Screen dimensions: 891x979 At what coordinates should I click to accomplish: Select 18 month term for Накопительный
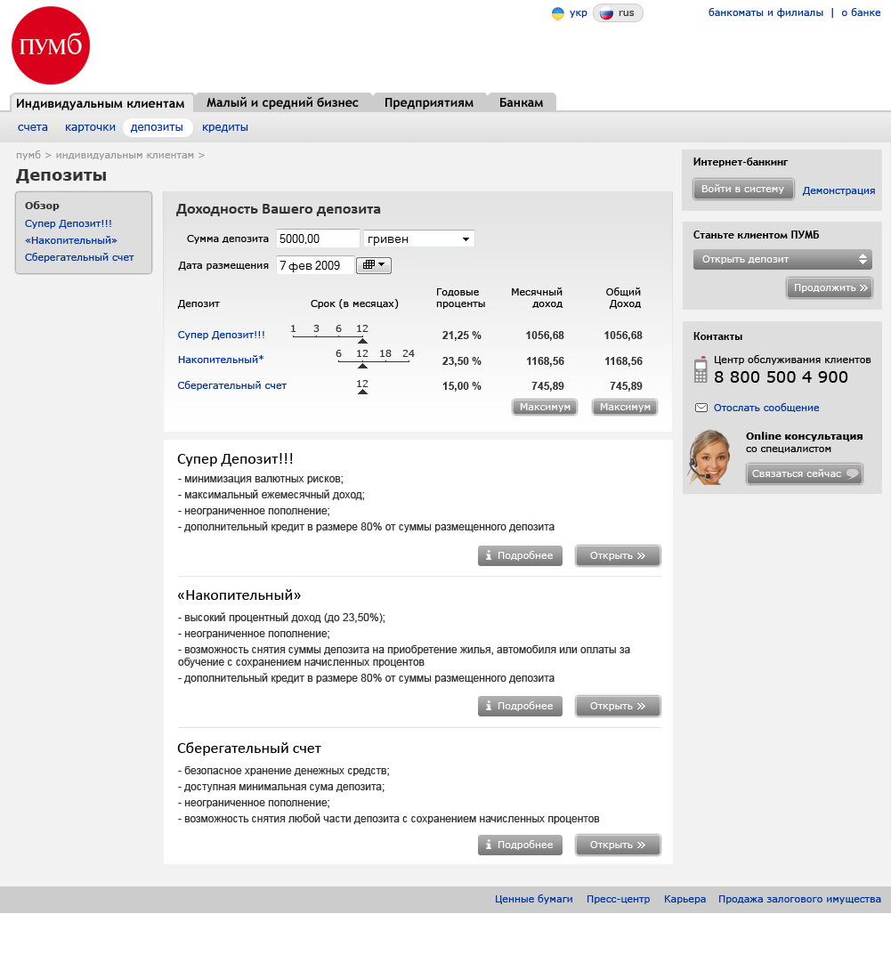(385, 354)
